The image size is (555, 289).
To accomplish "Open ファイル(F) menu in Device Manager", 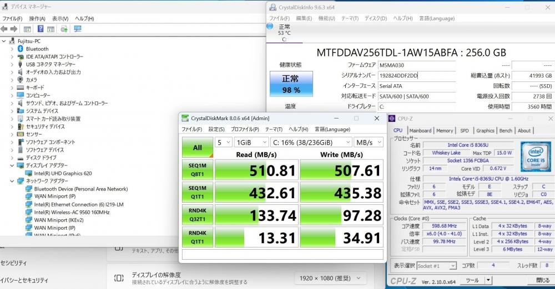I will point(12,18).
